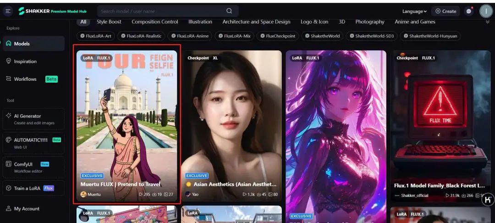The image size is (495, 223).
Task: Click Checkpoint XL label on Asian card
Action: click(203, 58)
